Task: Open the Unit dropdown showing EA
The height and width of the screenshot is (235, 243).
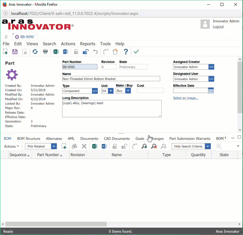Action: pyautogui.click(x=111, y=91)
